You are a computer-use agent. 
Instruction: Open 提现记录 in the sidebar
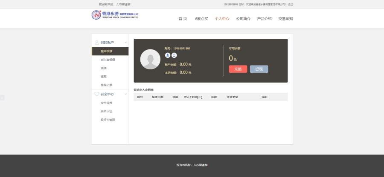tap(106, 85)
